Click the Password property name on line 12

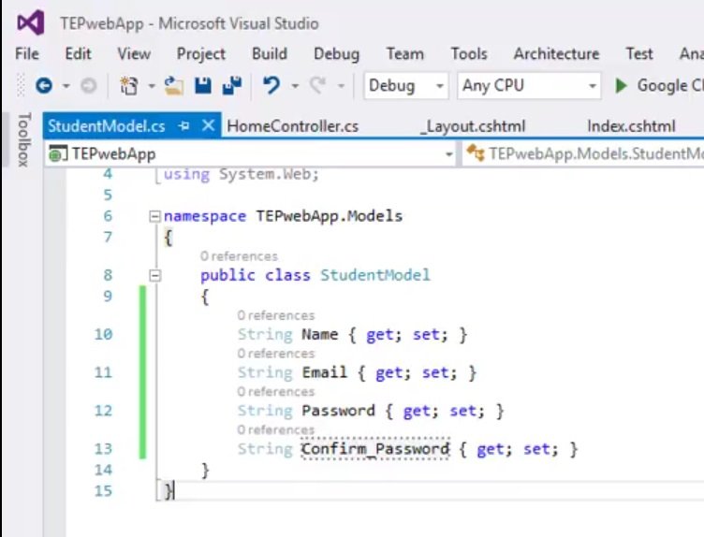(338, 411)
